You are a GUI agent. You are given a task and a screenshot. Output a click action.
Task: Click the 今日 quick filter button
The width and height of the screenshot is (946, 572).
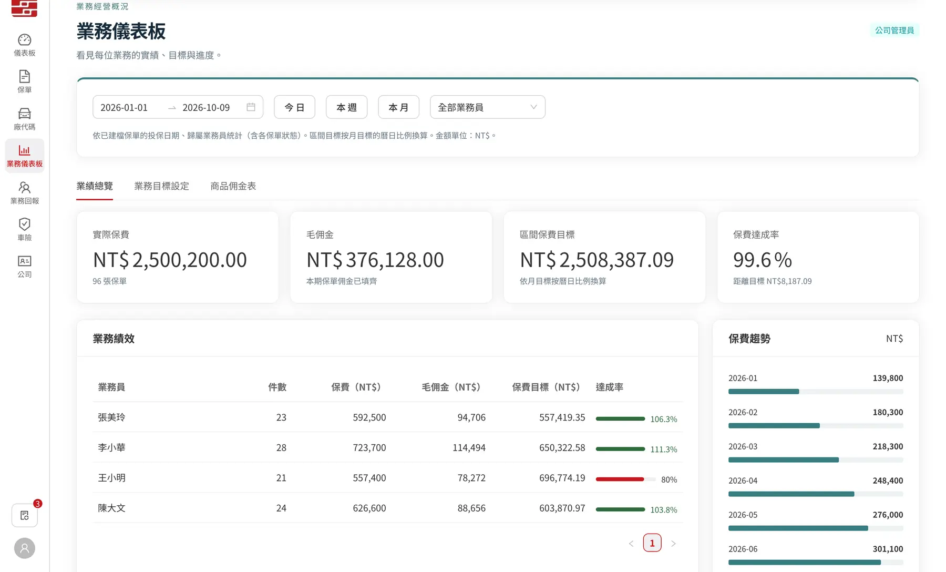click(294, 107)
